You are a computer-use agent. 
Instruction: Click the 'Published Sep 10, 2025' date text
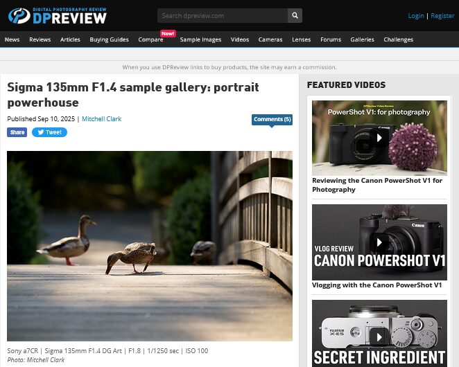click(x=41, y=119)
